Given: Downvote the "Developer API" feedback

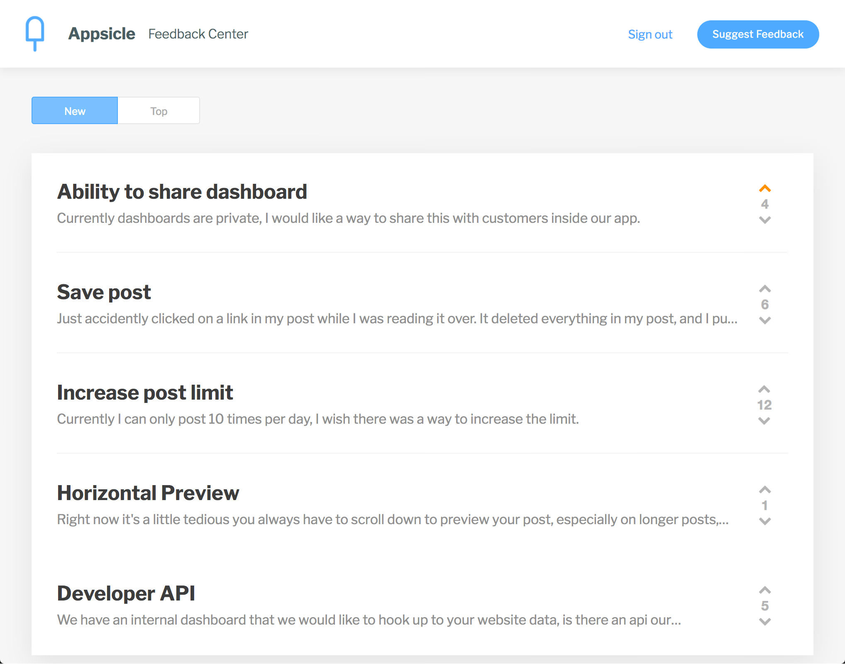Looking at the screenshot, I should pos(765,622).
